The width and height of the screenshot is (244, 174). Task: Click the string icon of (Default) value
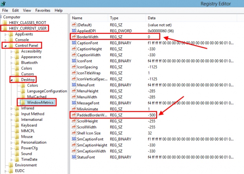tap(74, 25)
